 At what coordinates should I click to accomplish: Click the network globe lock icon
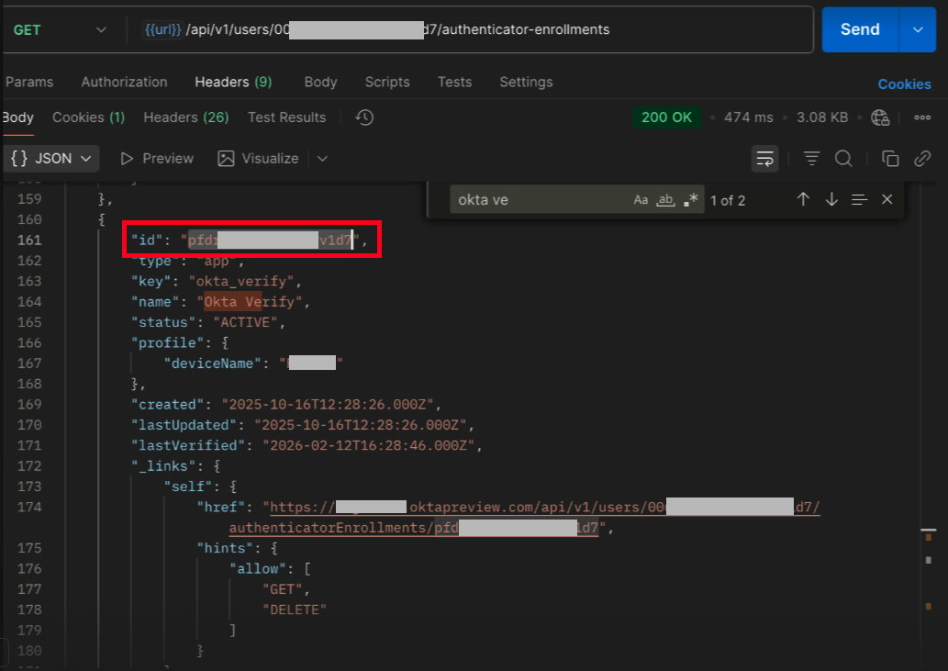[880, 117]
